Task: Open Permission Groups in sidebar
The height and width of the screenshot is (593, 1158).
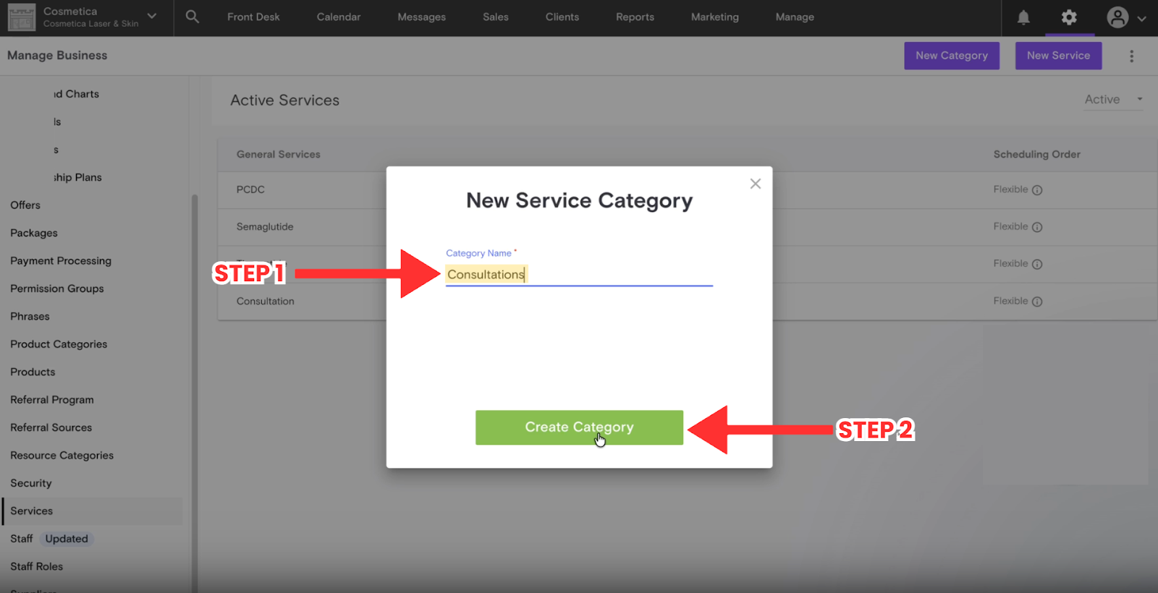Action: pos(57,289)
